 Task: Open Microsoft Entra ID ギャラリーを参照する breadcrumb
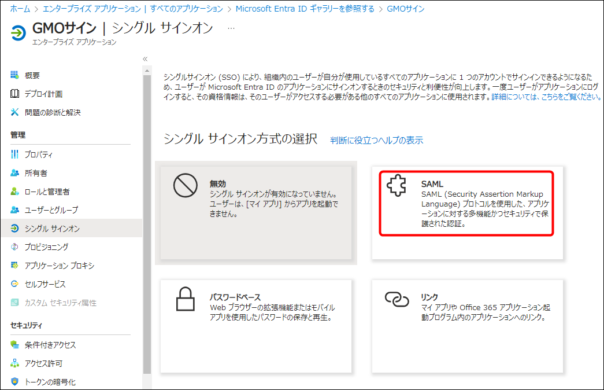pyautogui.click(x=305, y=9)
